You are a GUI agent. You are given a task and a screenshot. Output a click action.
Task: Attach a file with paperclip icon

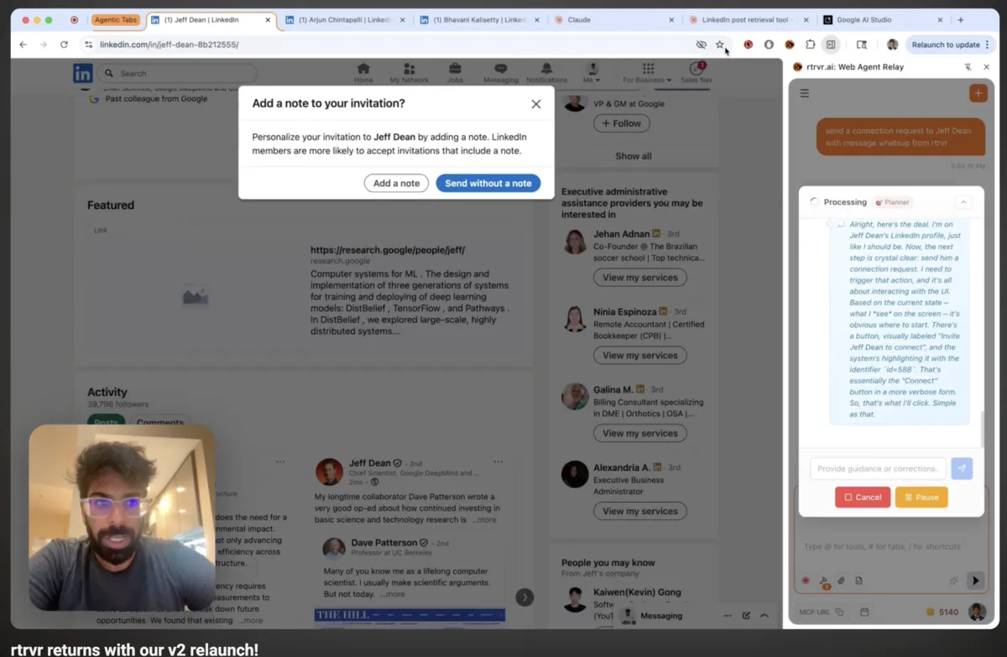tap(841, 580)
